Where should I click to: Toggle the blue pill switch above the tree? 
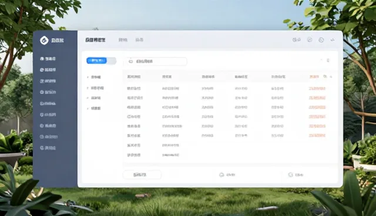(x=101, y=61)
